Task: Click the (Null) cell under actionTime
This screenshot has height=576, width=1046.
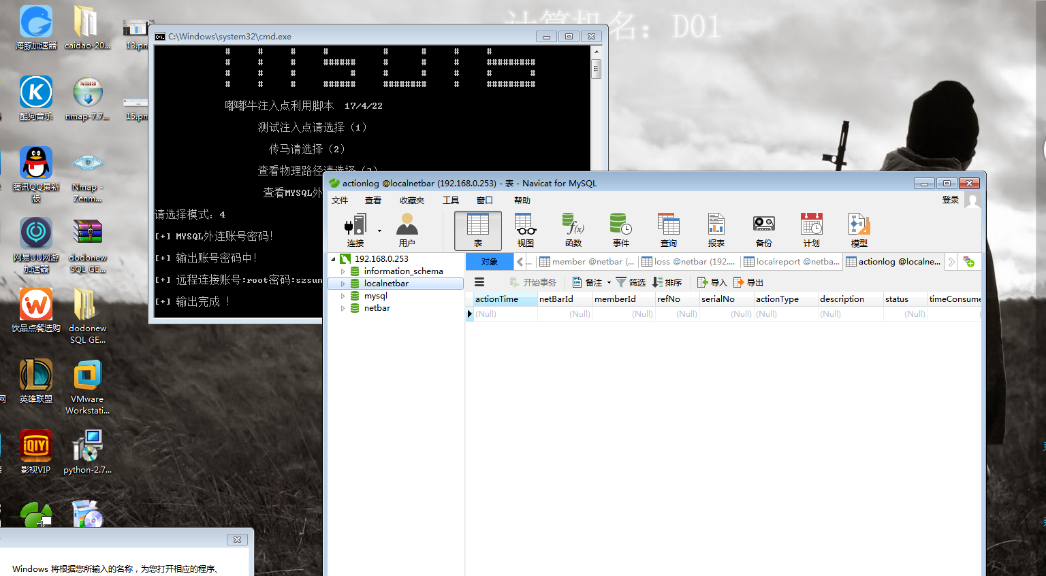Action: (505, 314)
